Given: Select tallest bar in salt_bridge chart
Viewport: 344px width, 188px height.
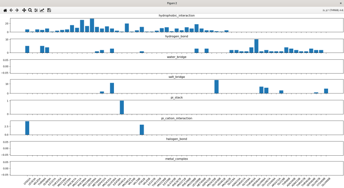Looking at the screenshot, I should tap(216, 87).
